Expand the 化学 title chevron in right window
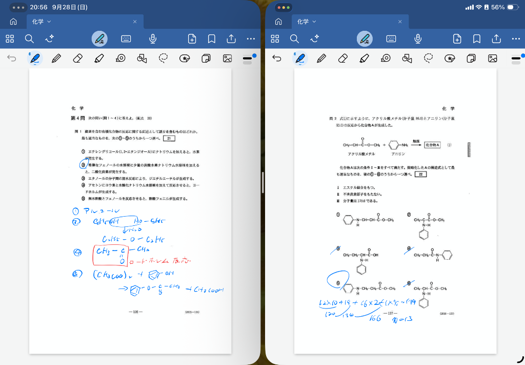 pos(314,22)
